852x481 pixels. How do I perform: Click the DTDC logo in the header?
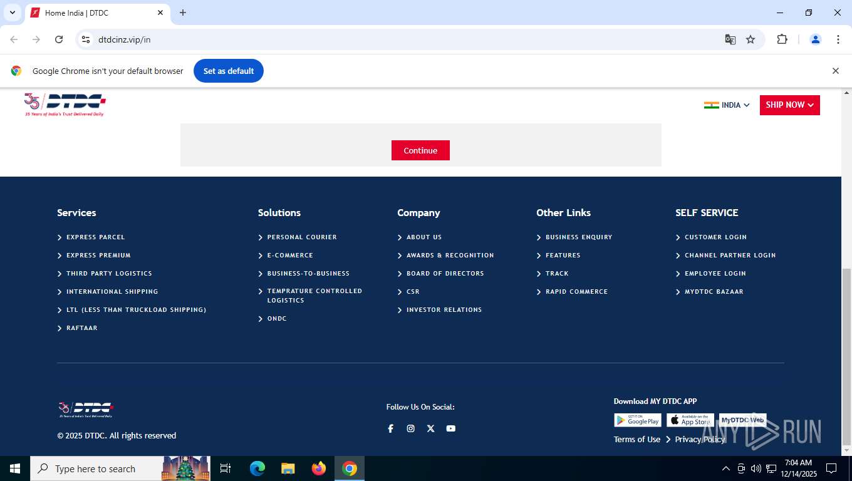(65, 105)
